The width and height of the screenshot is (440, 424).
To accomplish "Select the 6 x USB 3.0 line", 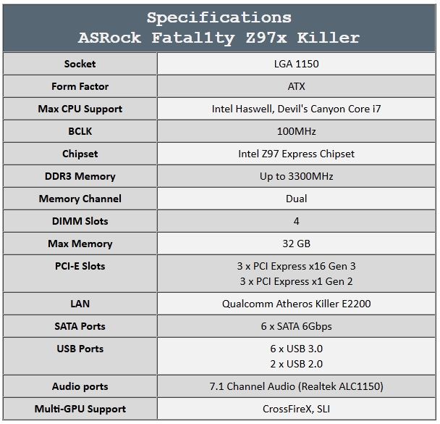I will point(296,349).
